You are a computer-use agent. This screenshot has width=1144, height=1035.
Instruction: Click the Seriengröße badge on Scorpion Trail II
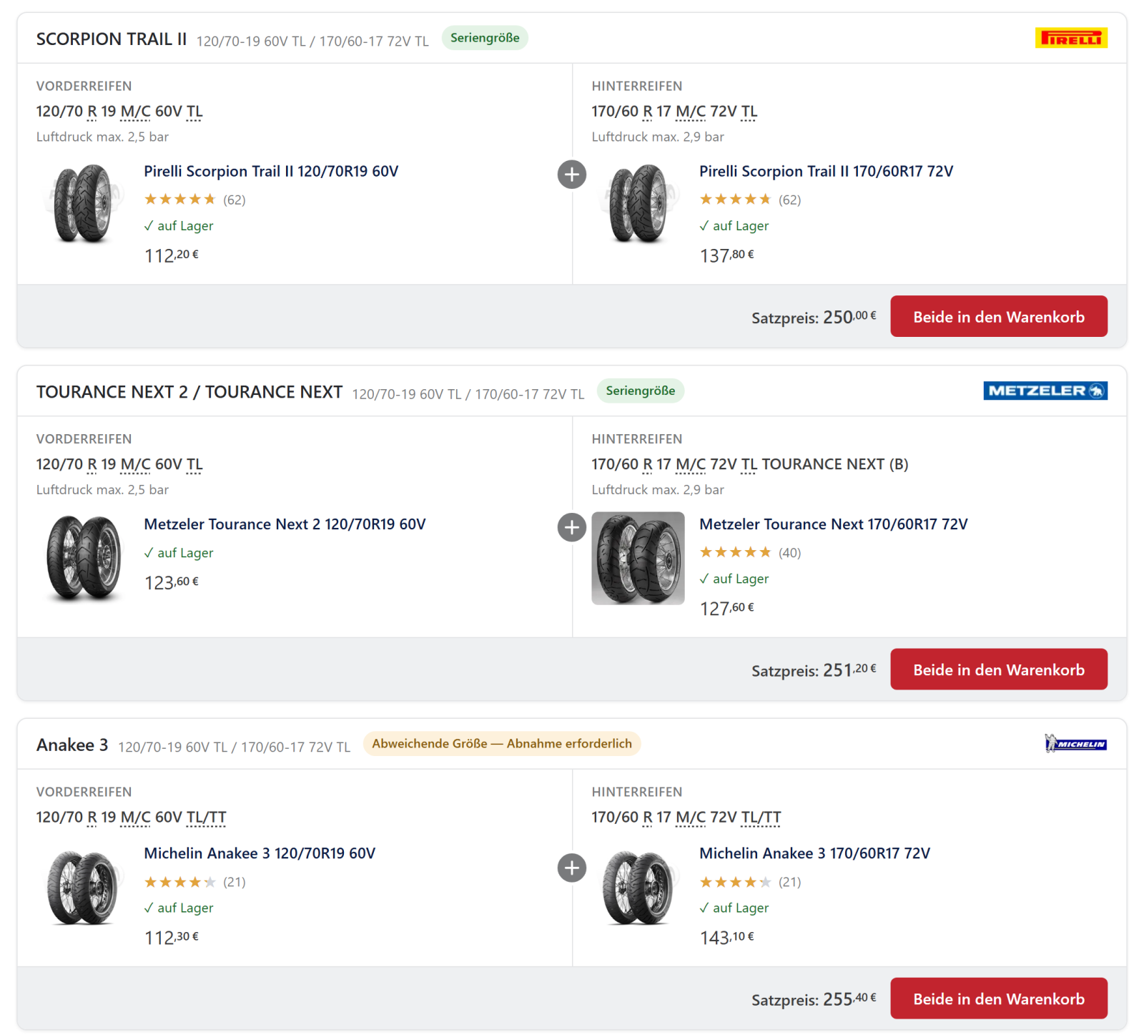pos(485,38)
